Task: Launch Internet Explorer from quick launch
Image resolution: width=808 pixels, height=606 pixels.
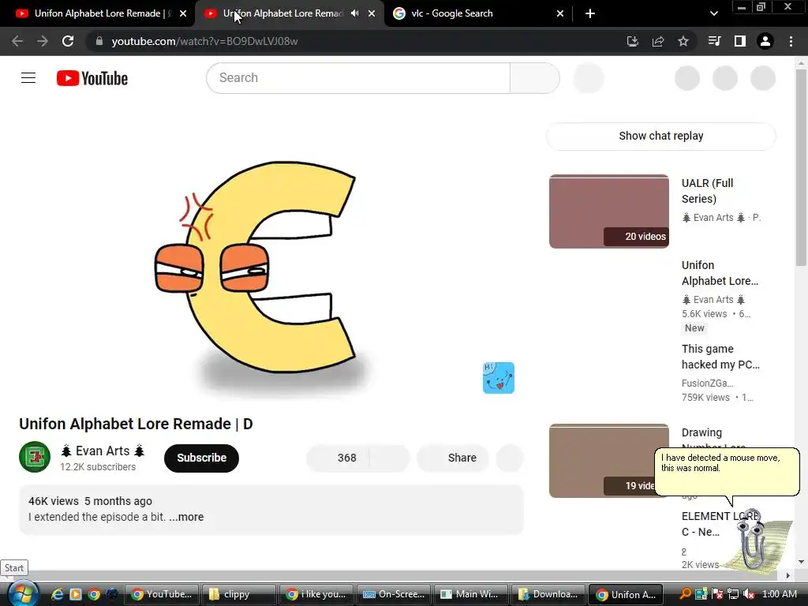Action: (57, 594)
